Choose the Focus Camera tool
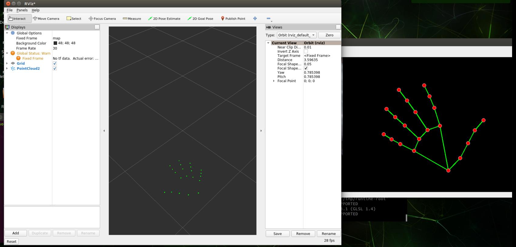 coord(102,18)
